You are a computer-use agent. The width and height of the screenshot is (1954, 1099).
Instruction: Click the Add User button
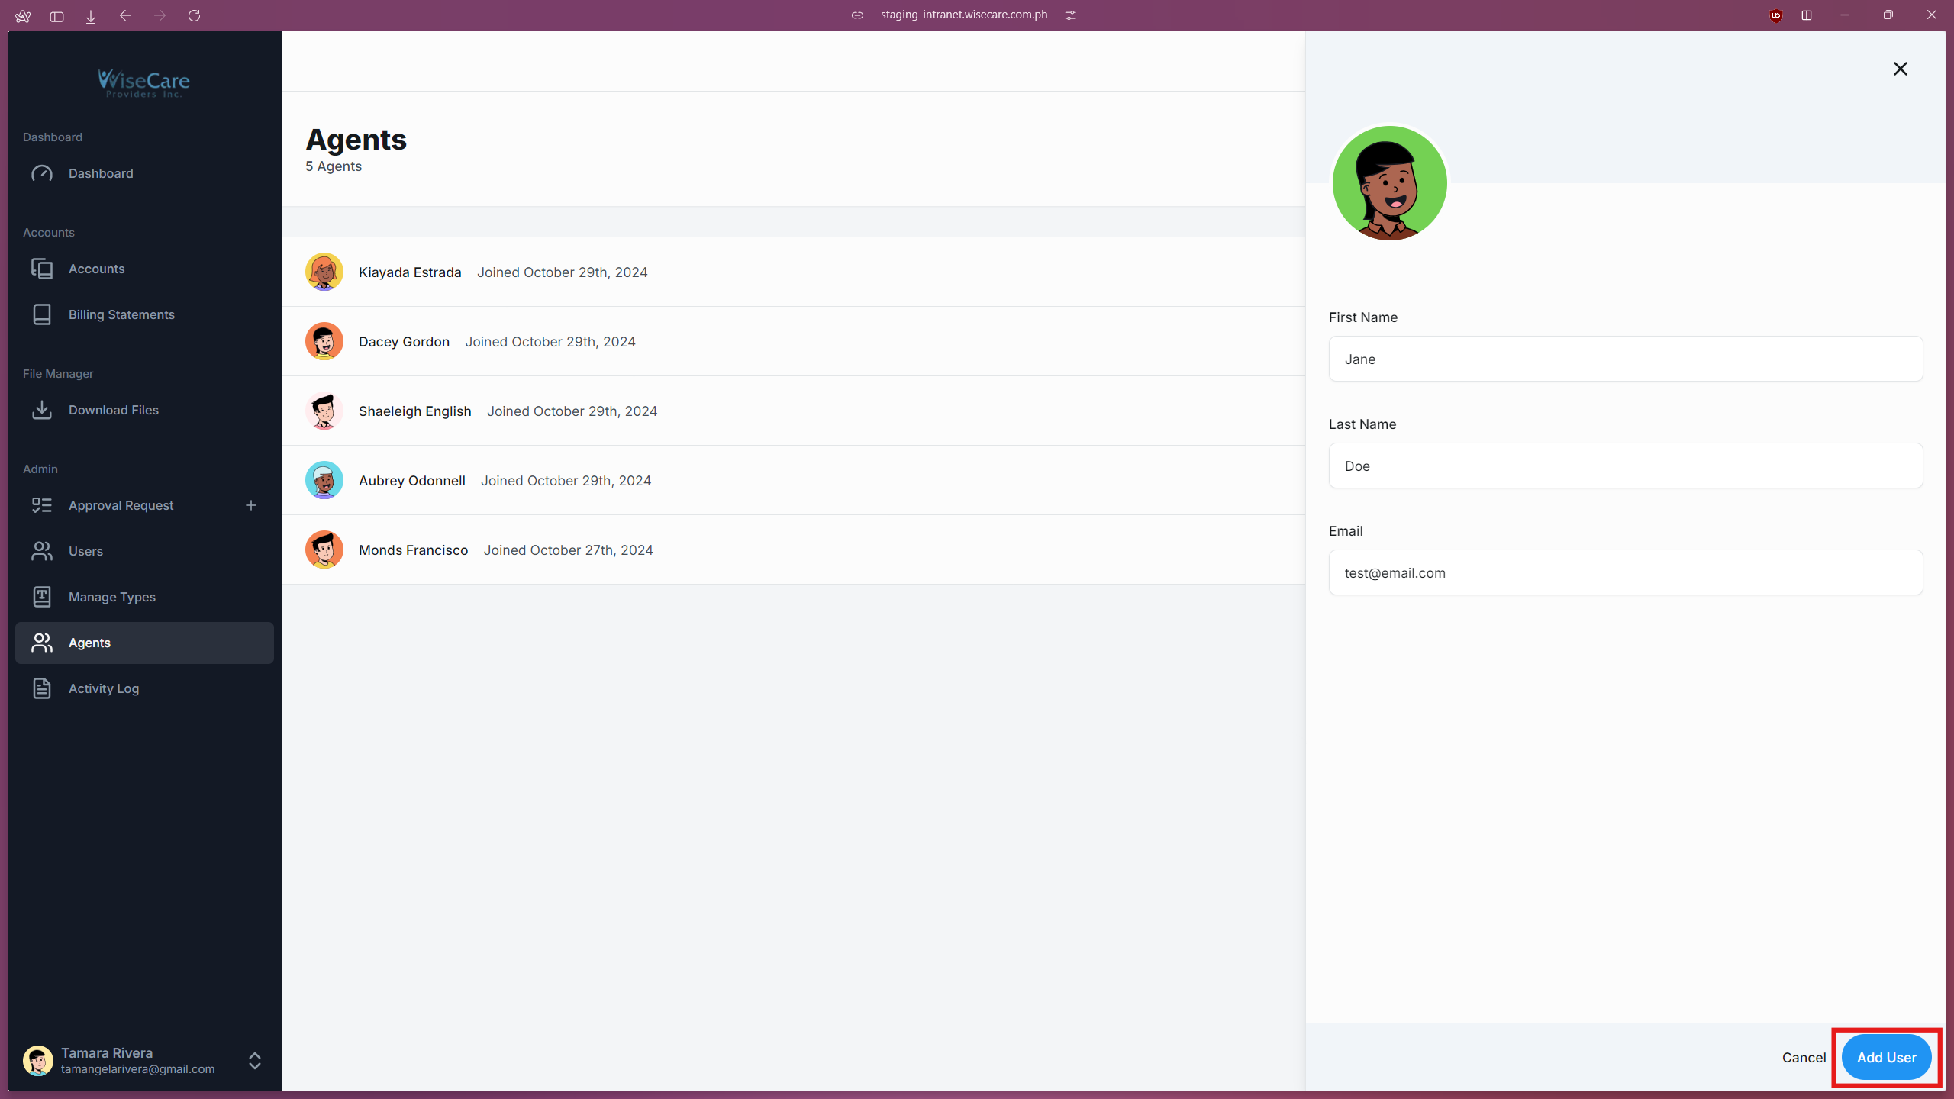(x=1886, y=1058)
